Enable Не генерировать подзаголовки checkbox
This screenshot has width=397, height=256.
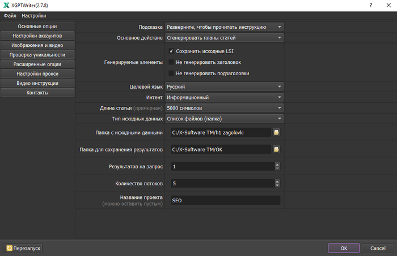[x=171, y=73]
